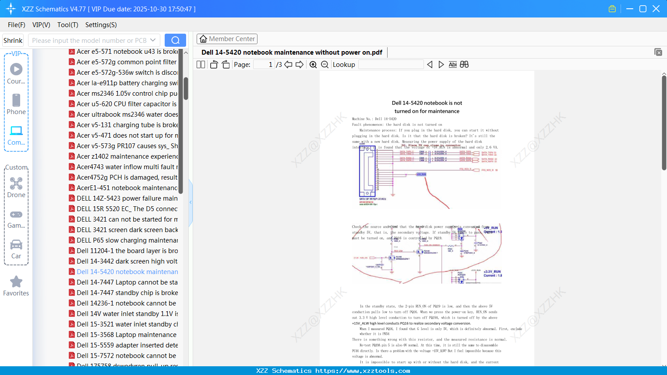Screen dimensions: 667x375
Task: Click the blue search button
Action: [175, 40]
